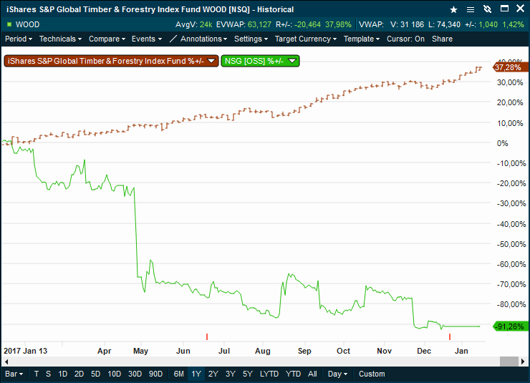530x383 pixels.
Task: Click the AvgV value 24k
Action: 206,24
